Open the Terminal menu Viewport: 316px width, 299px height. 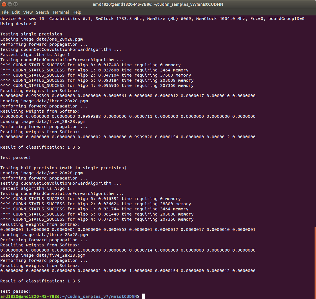(x=61, y=12)
